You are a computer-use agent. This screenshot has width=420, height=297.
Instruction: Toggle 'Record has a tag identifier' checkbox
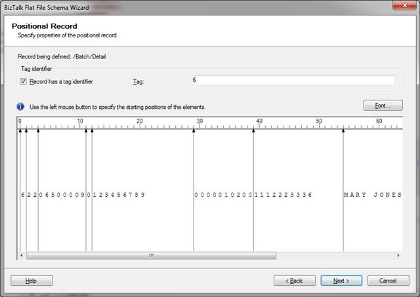(x=23, y=81)
